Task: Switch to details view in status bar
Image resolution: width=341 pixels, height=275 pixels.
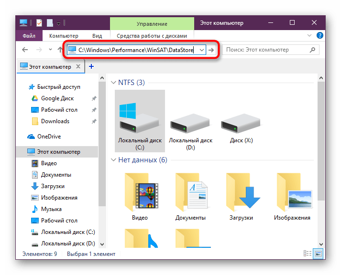Action: click(x=308, y=254)
